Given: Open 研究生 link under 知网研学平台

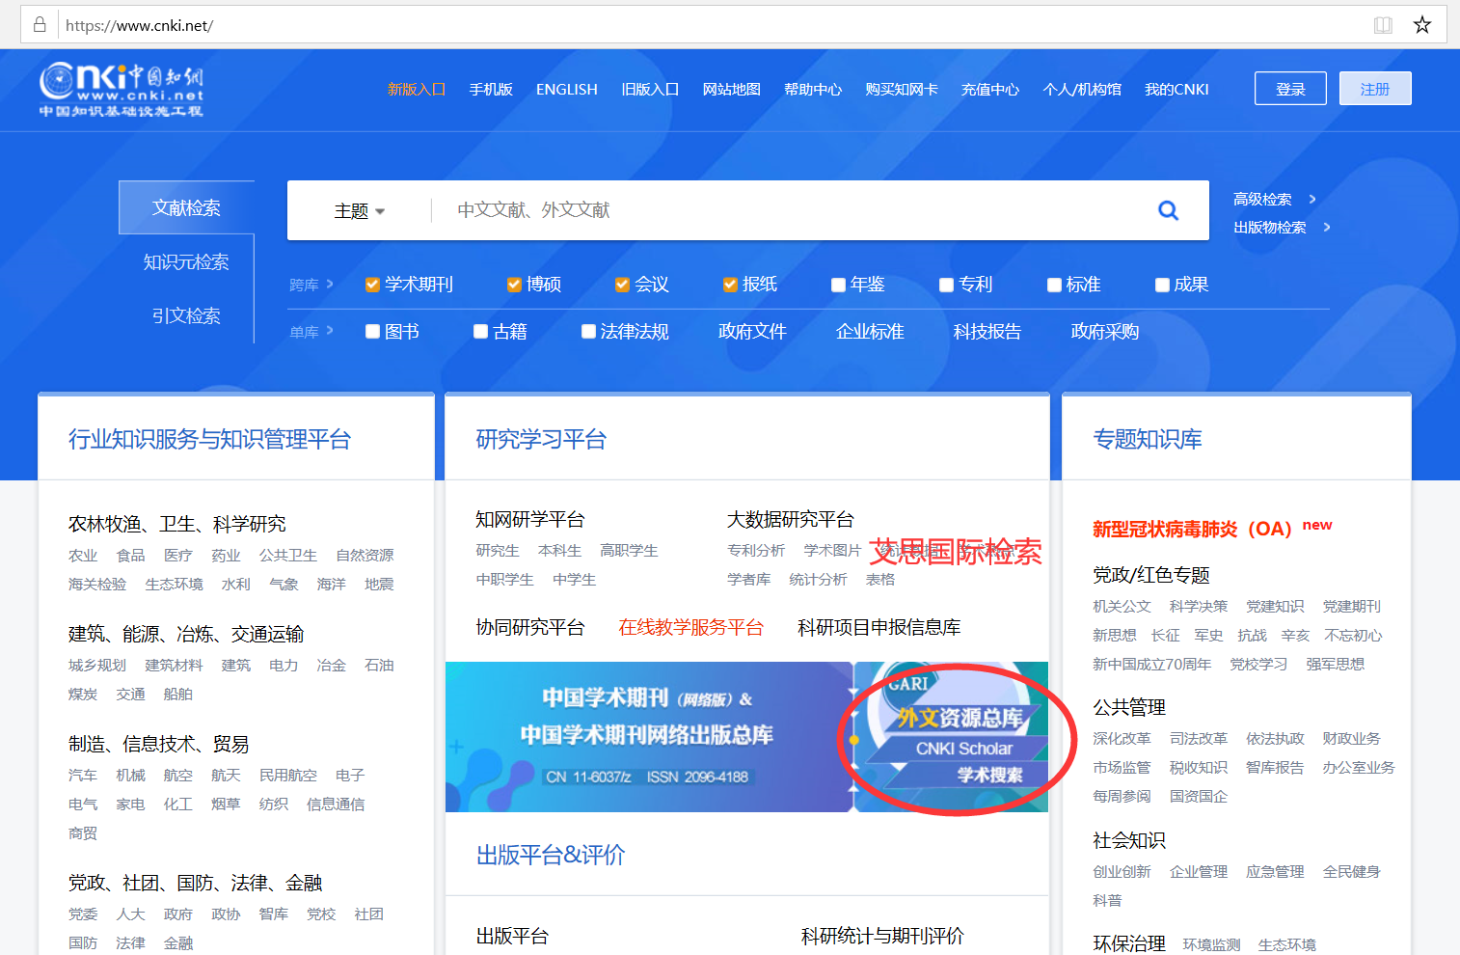Looking at the screenshot, I should click(x=498, y=551).
